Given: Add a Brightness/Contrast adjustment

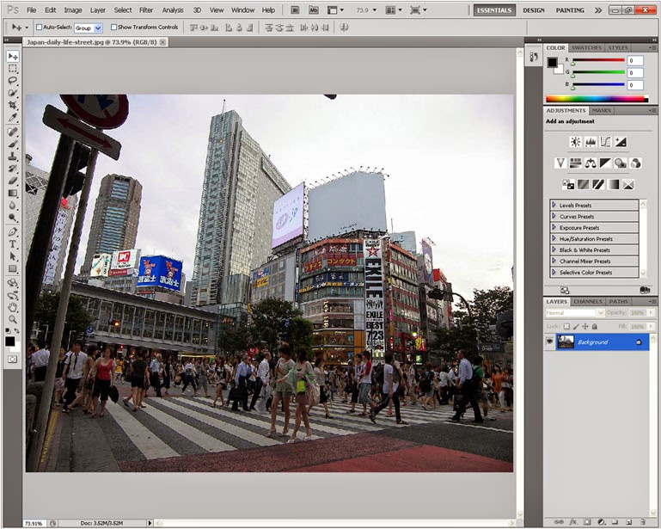Looking at the screenshot, I should pyautogui.click(x=575, y=142).
